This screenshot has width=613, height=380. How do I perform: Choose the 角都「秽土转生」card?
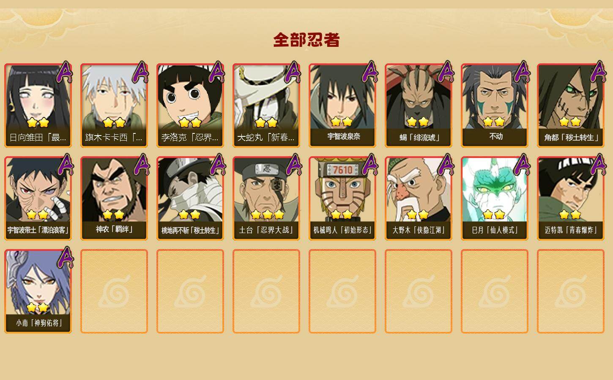click(571, 105)
